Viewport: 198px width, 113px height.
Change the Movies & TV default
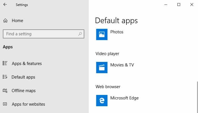click(122, 65)
